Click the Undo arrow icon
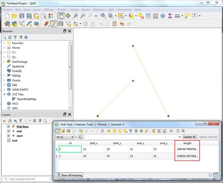Screen dimensions: 223x183 122,24
